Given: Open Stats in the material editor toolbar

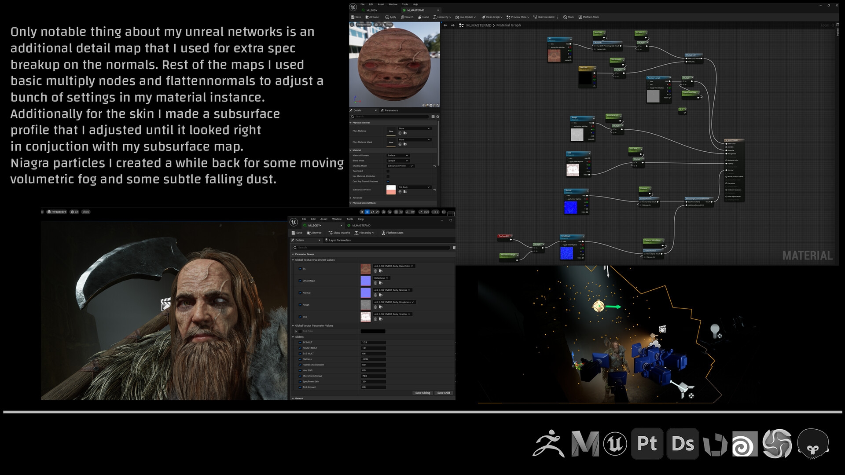Looking at the screenshot, I should coord(569,17).
